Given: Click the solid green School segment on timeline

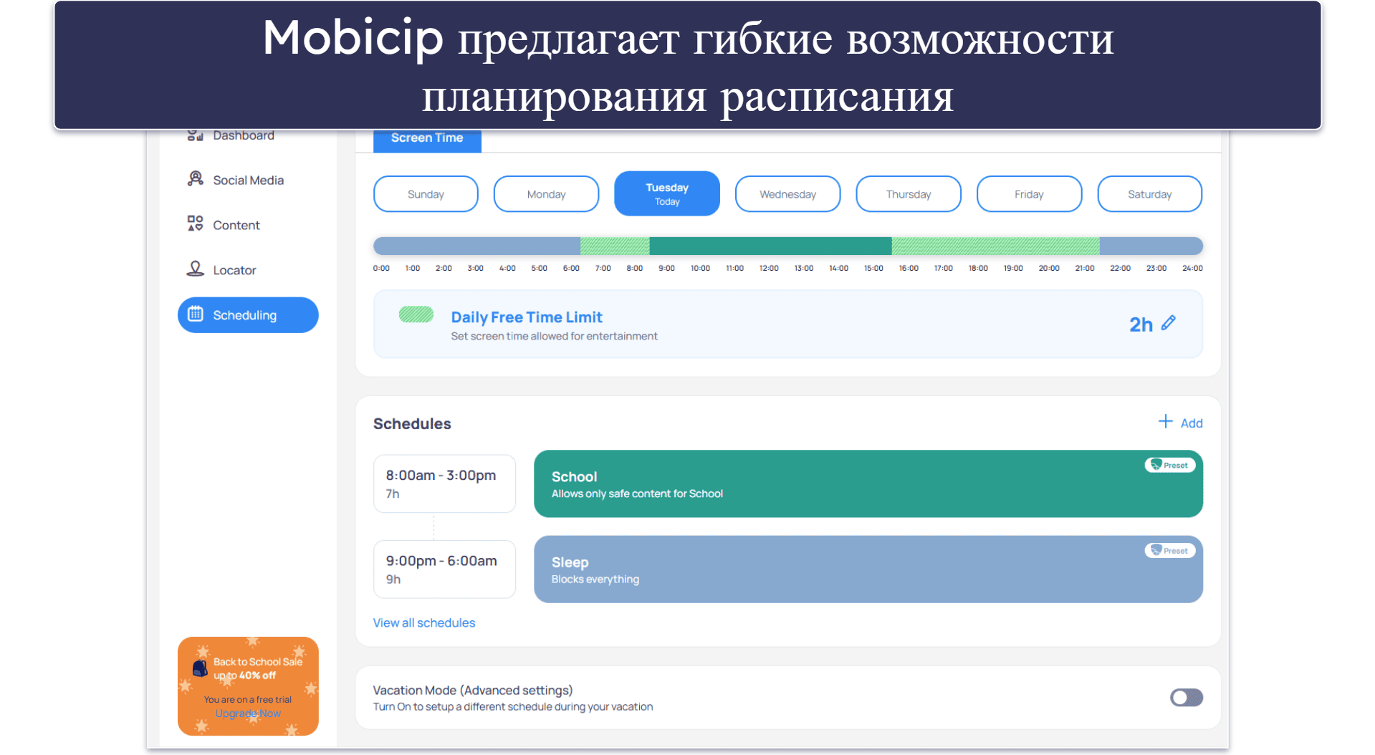Looking at the screenshot, I should [x=770, y=246].
